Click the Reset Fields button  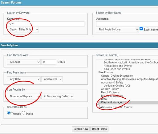point(99,129)
